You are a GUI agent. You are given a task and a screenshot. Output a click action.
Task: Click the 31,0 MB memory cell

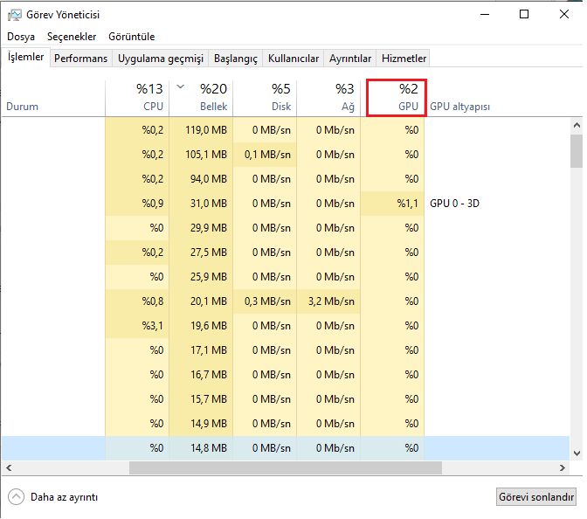pyautogui.click(x=201, y=204)
